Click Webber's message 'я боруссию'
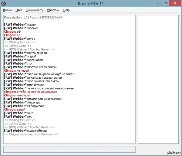The height and width of the screenshot is (156, 182). tap(24, 106)
